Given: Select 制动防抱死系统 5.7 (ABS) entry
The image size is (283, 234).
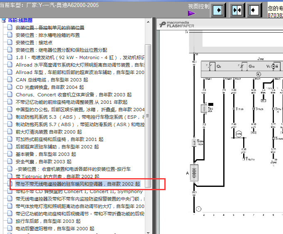Looking at the screenshot, I should [80, 124].
